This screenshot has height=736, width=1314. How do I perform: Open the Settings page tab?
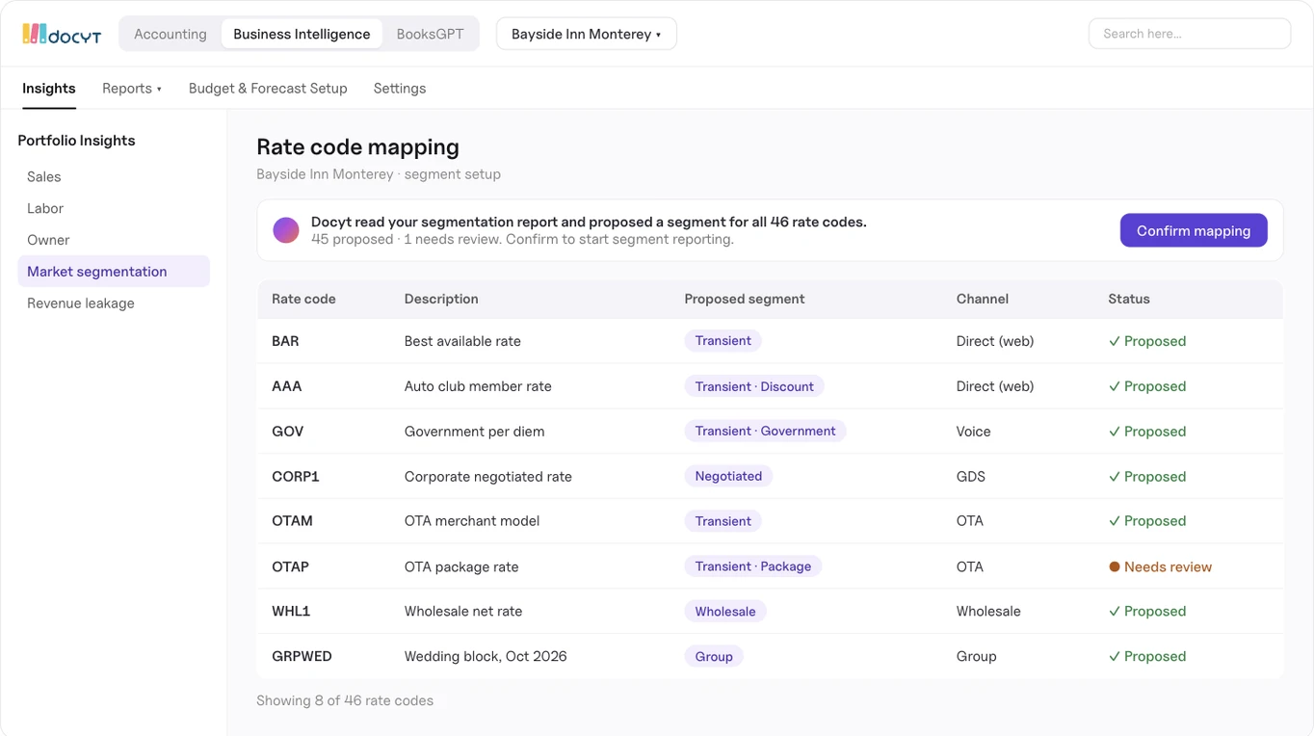pyautogui.click(x=400, y=89)
